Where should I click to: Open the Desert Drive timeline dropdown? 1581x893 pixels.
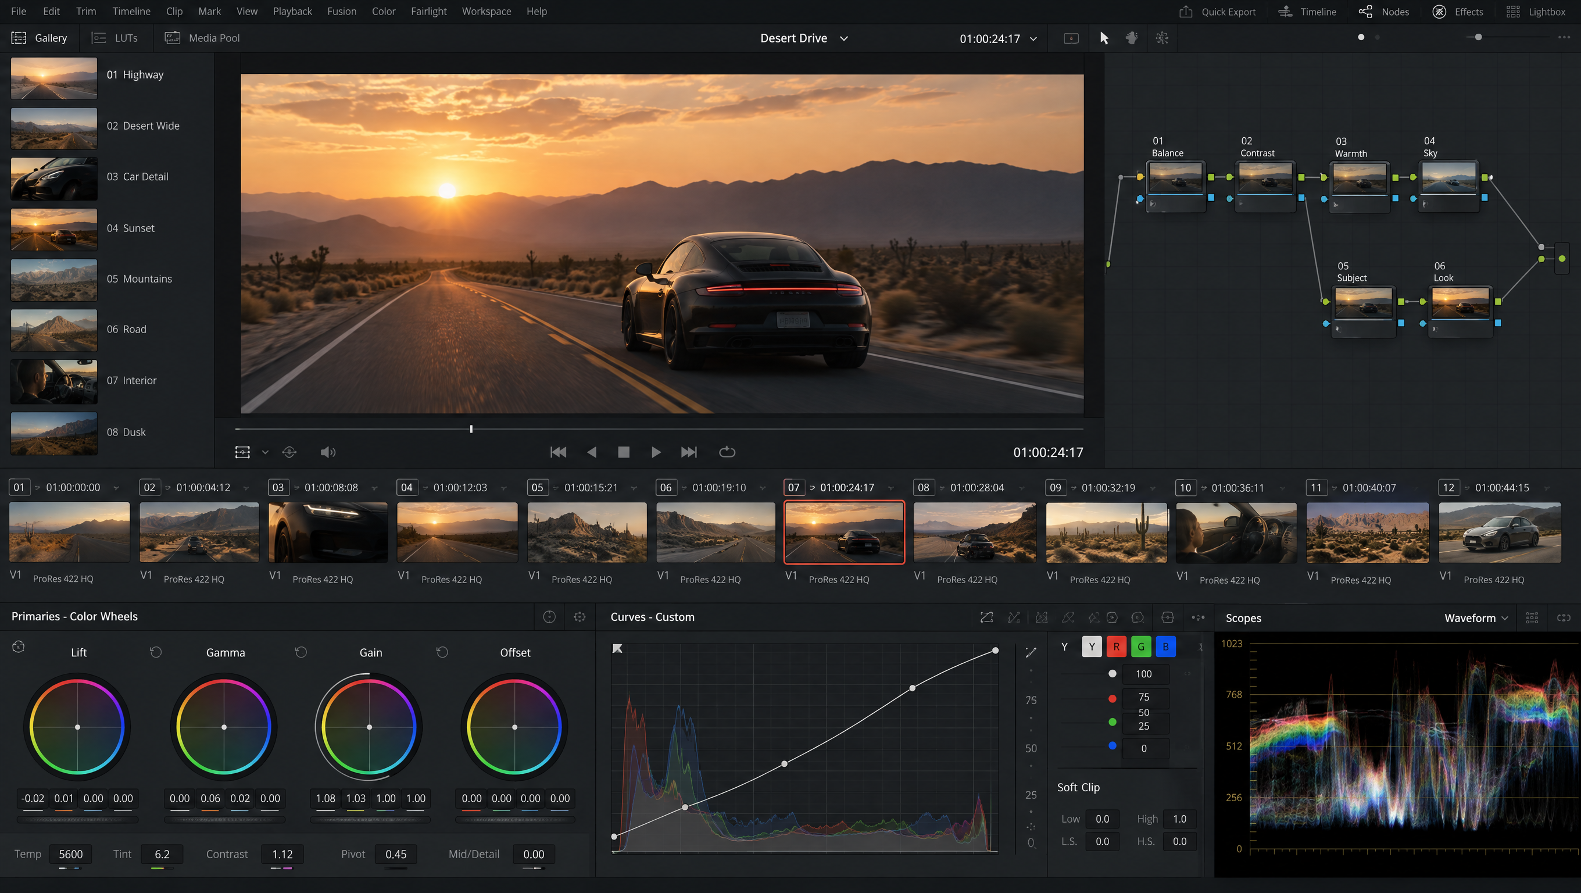(844, 38)
